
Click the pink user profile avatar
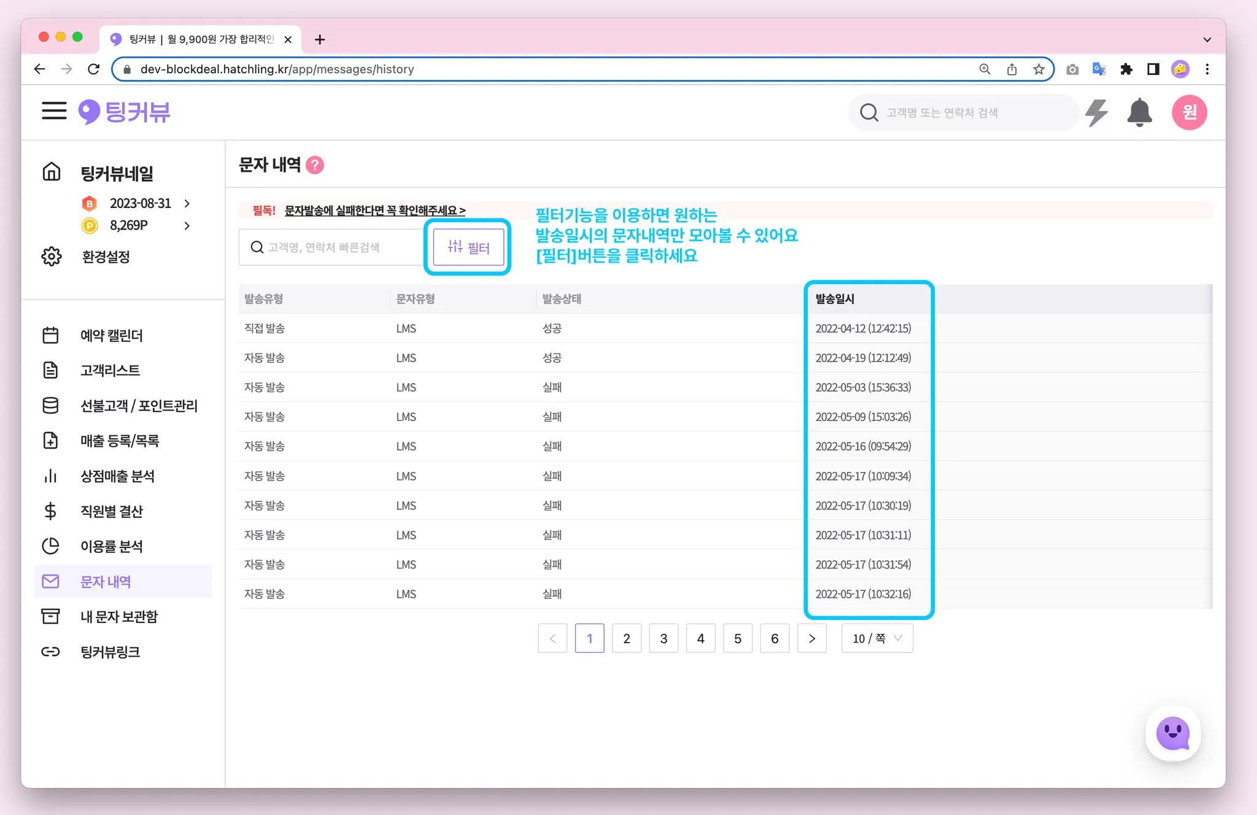[x=1189, y=112]
